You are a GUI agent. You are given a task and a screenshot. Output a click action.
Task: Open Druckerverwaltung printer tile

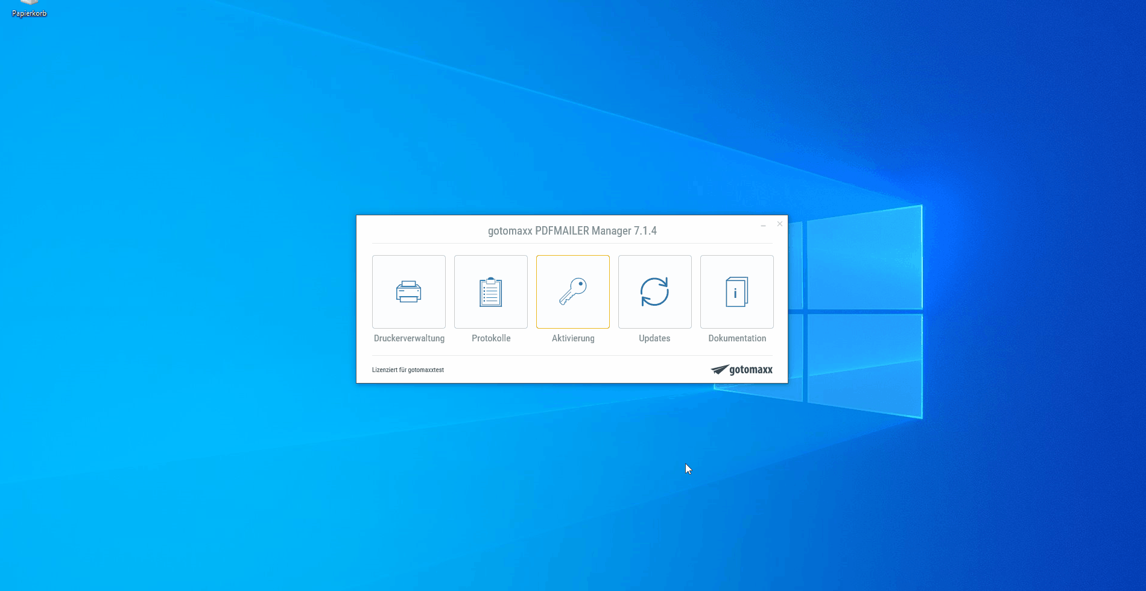point(409,292)
